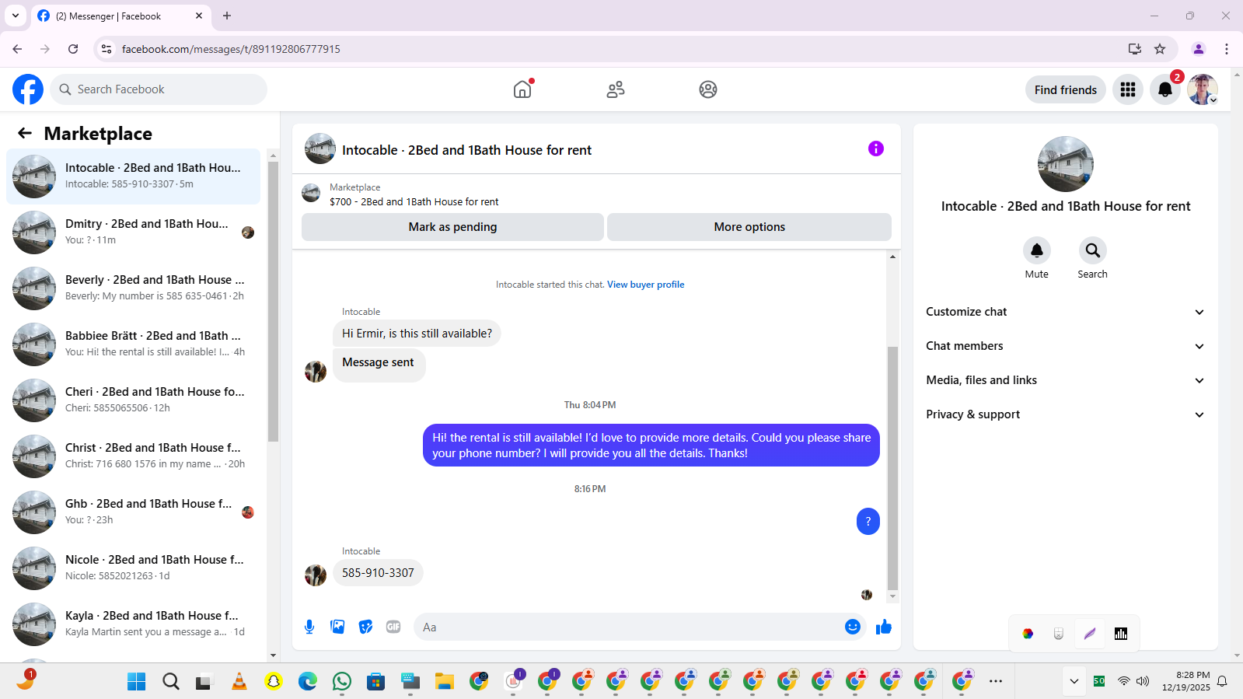
Task: Open the Beverly conversation in the list
Action: (134, 288)
